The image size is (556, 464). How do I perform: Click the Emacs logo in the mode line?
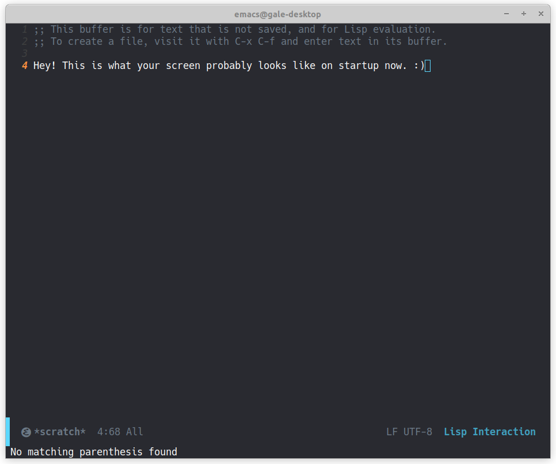point(25,432)
